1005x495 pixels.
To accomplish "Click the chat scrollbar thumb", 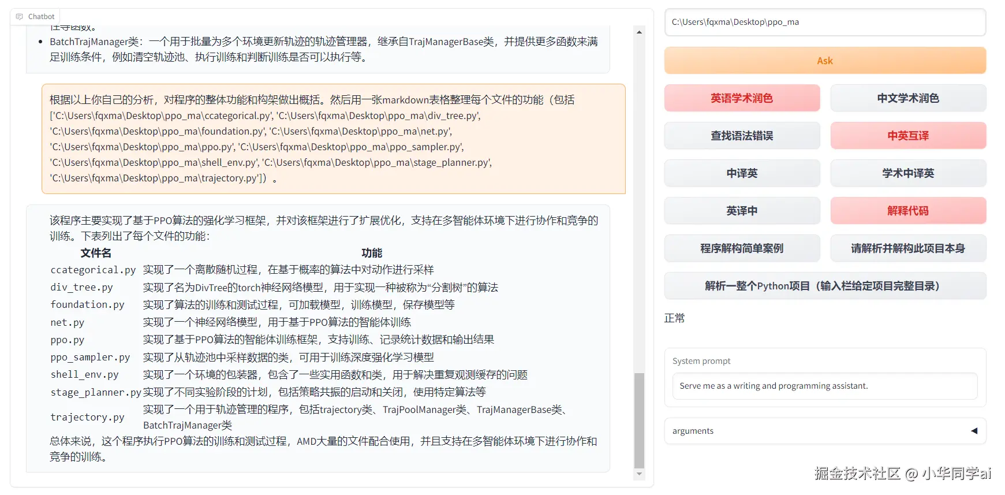I will (639, 420).
